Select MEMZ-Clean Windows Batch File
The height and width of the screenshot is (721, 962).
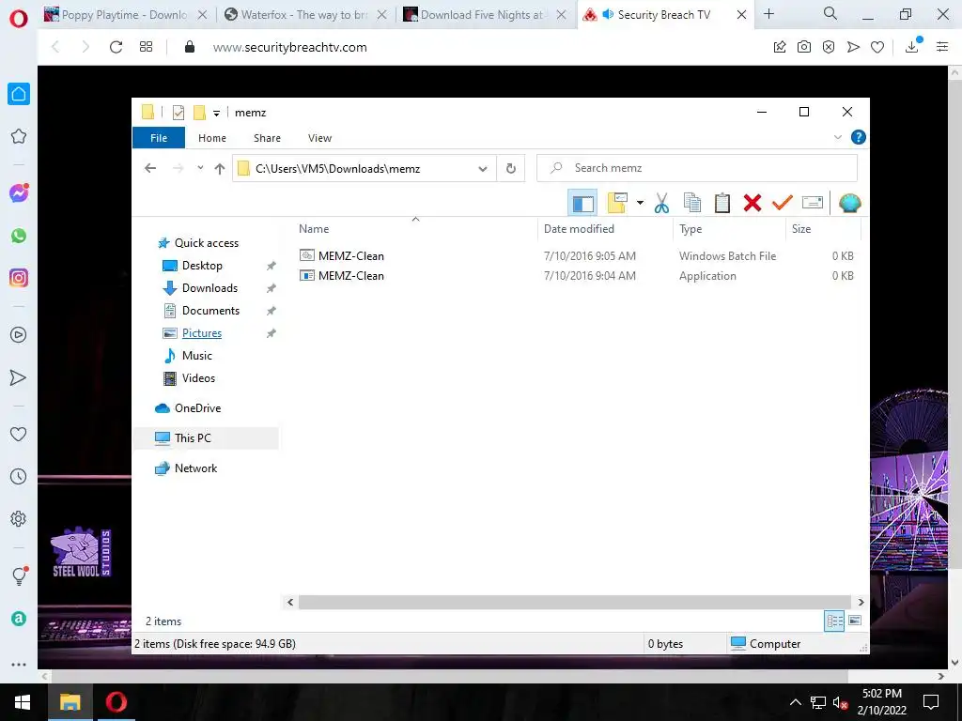coord(351,255)
